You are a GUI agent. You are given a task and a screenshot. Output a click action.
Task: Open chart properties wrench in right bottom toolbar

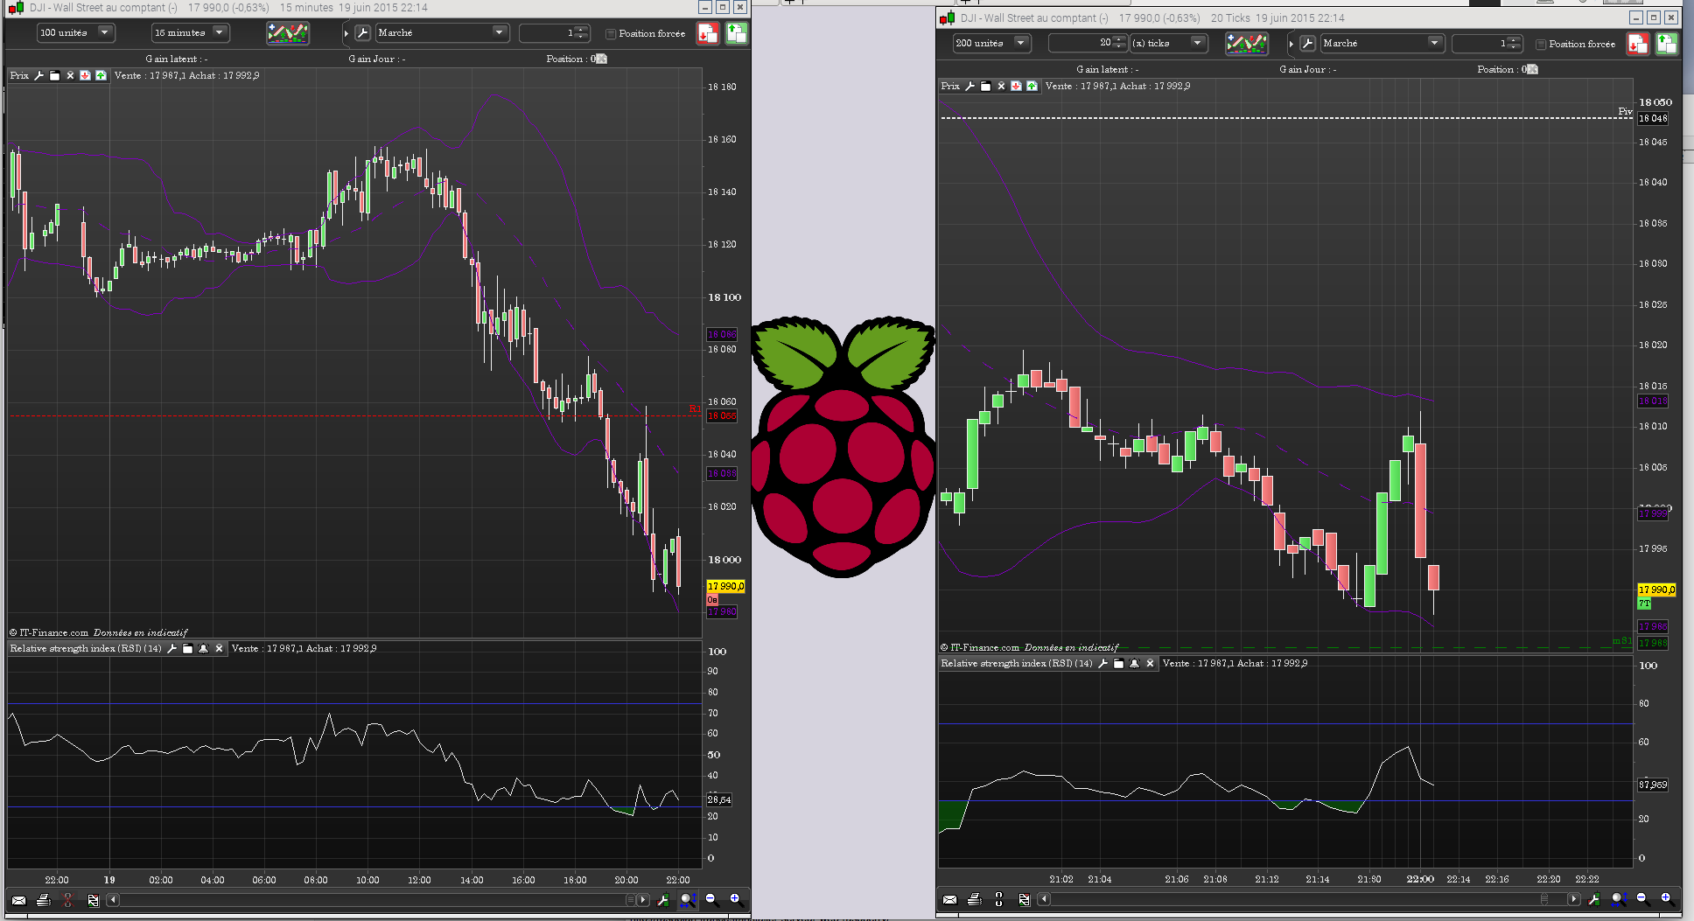(1594, 899)
